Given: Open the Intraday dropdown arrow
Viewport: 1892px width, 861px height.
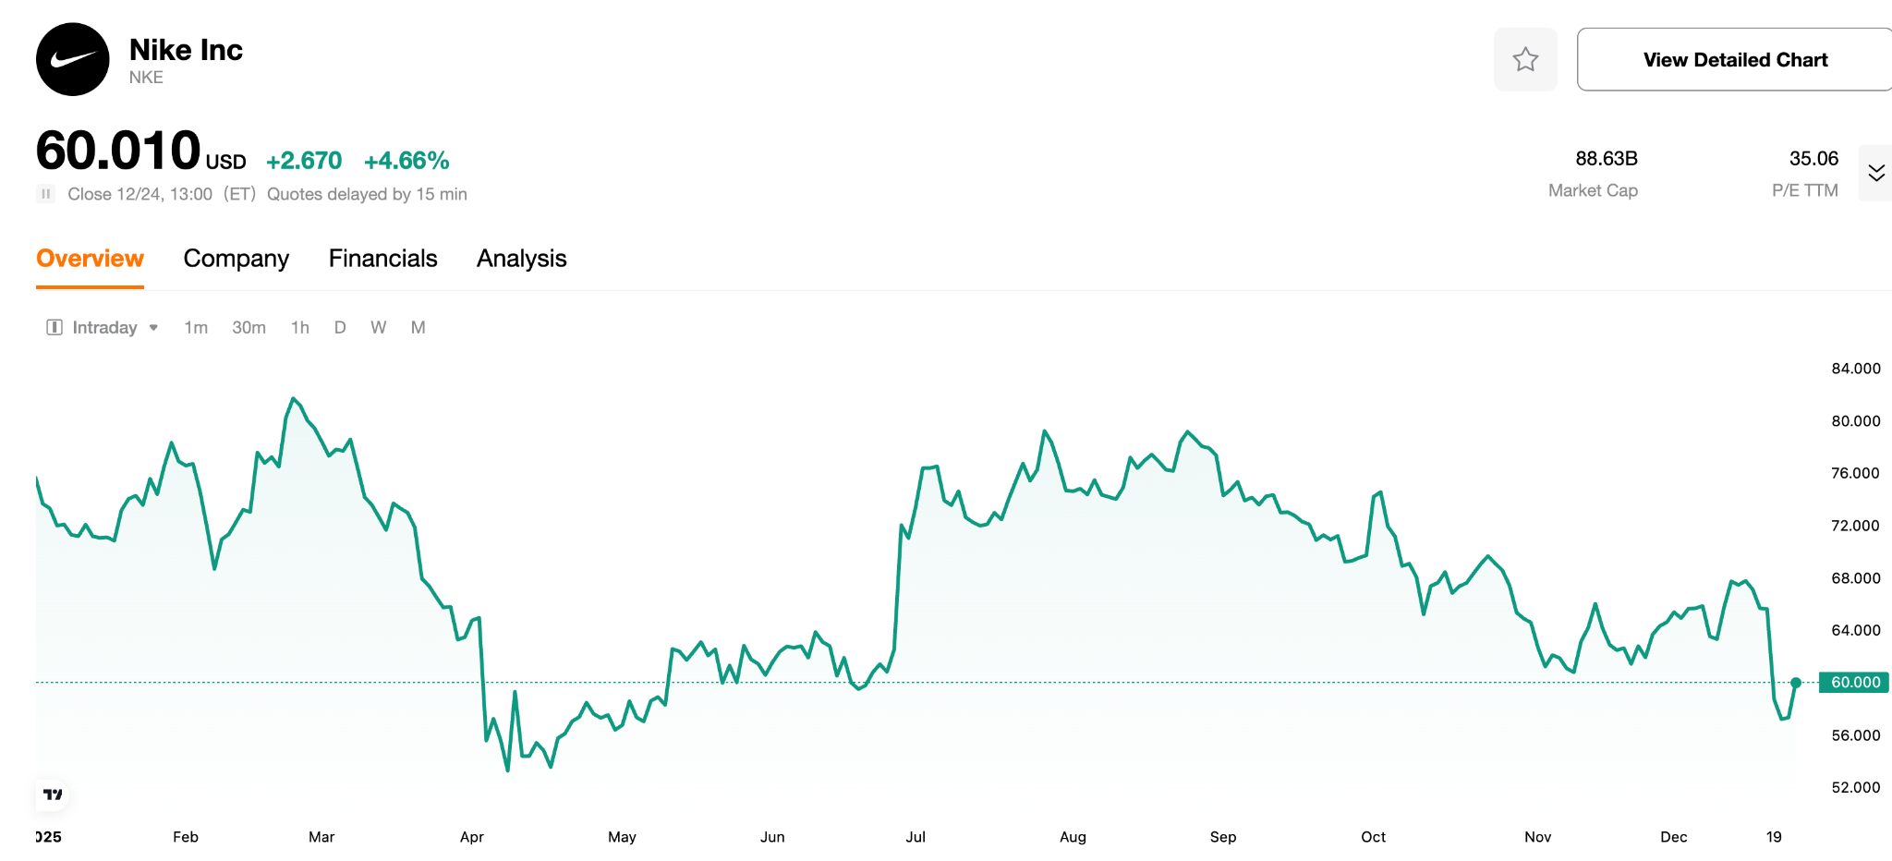Looking at the screenshot, I should (153, 328).
